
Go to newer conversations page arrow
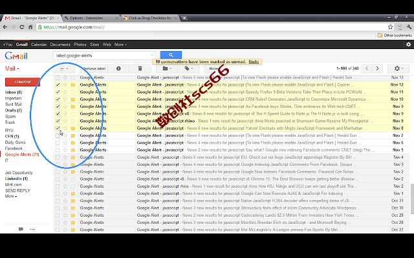click(x=367, y=68)
